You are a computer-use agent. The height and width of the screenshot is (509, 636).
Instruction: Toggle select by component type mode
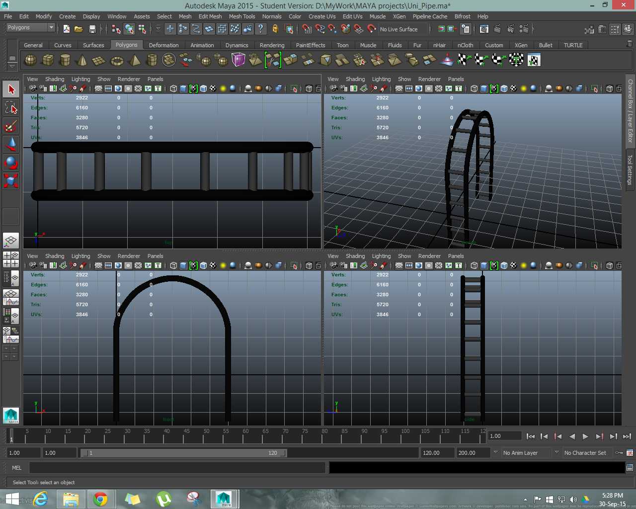coord(142,29)
